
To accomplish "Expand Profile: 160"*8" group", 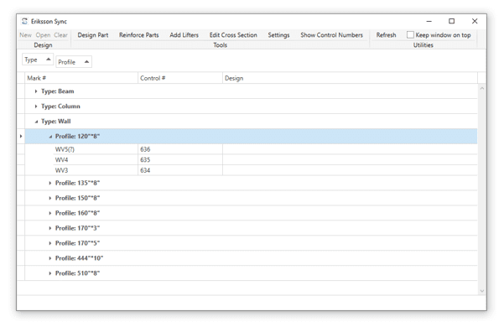I will 50,213.
